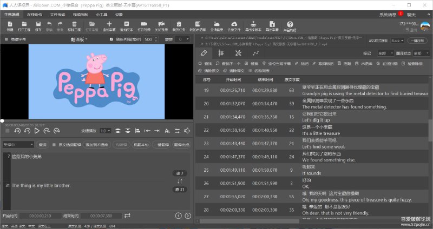Open the mark filter dropdown
Image resolution: width=433 pixels, height=229 pixels.
[x=385, y=53]
